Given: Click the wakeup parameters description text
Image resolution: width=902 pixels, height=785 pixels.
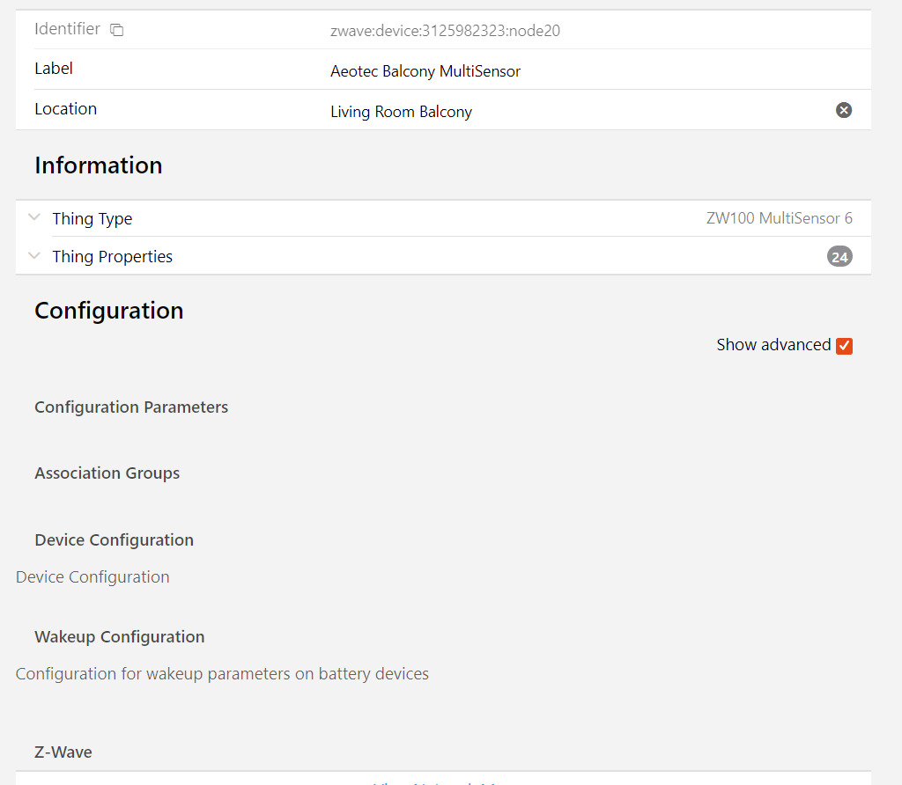Looking at the screenshot, I should pos(222,674).
